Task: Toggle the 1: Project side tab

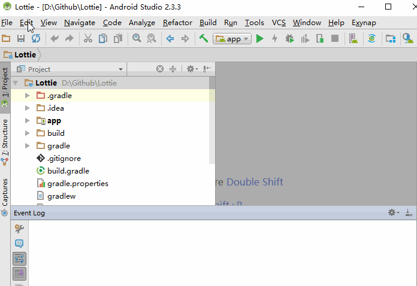Action: 5,87
